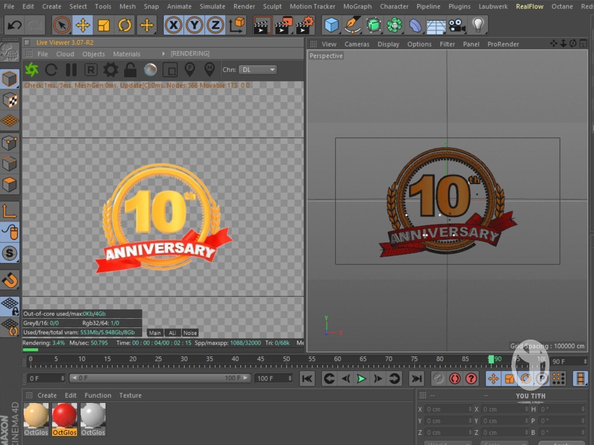Click the Noise render pass button
This screenshot has width=594, height=445.
pyautogui.click(x=190, y=333)
